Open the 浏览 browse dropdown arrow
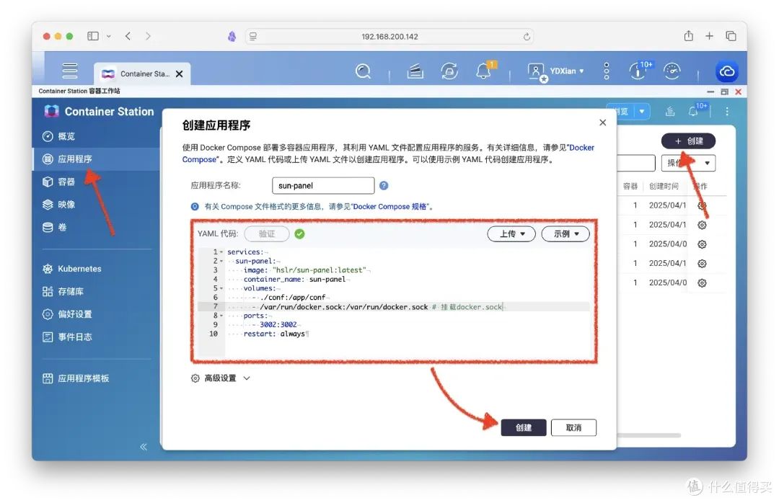This screenshot has width=779, height=503. click(x=642, y=112)
